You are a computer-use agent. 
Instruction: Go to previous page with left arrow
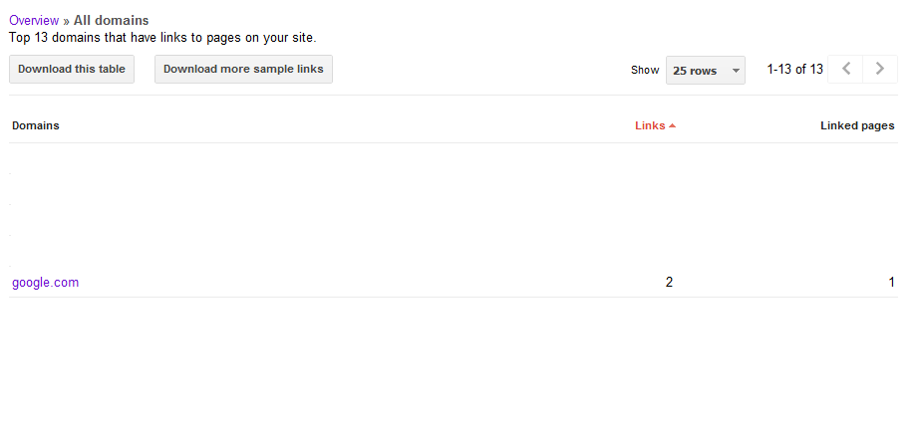pos(845,69)
